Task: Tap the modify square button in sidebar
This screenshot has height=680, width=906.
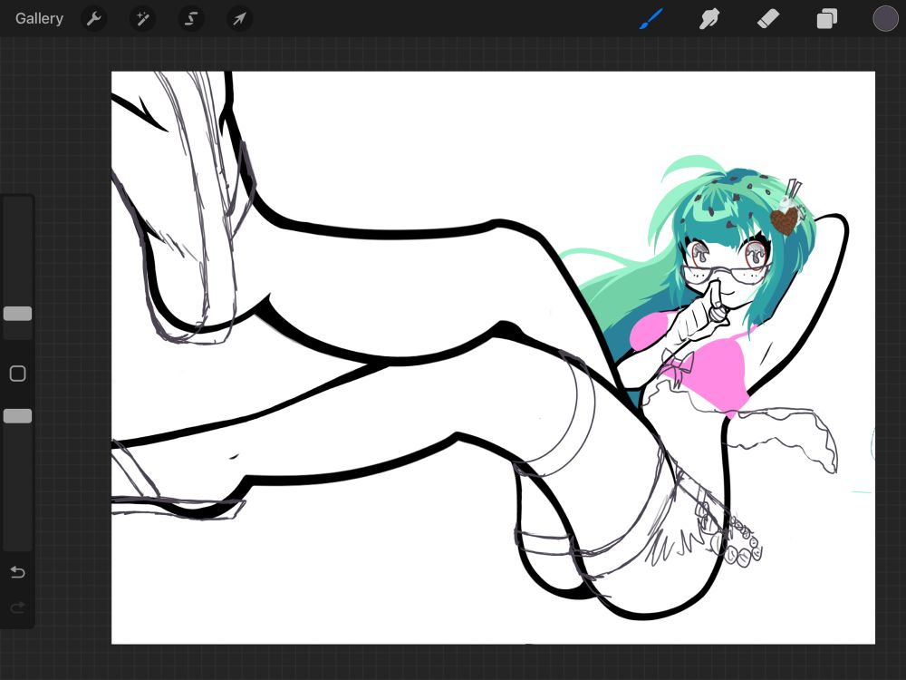Action: 18,374
